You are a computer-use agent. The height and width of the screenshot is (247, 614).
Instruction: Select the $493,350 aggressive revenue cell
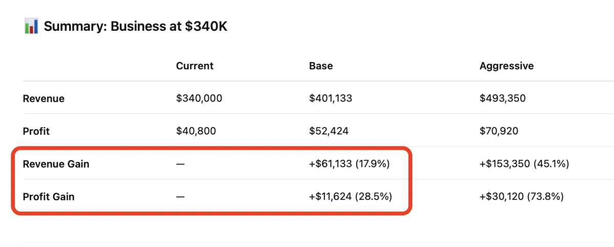[502, 98]
